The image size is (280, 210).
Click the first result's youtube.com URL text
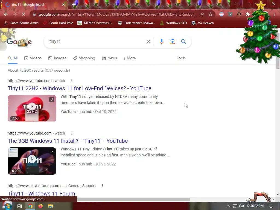click(x=30, y=81)
